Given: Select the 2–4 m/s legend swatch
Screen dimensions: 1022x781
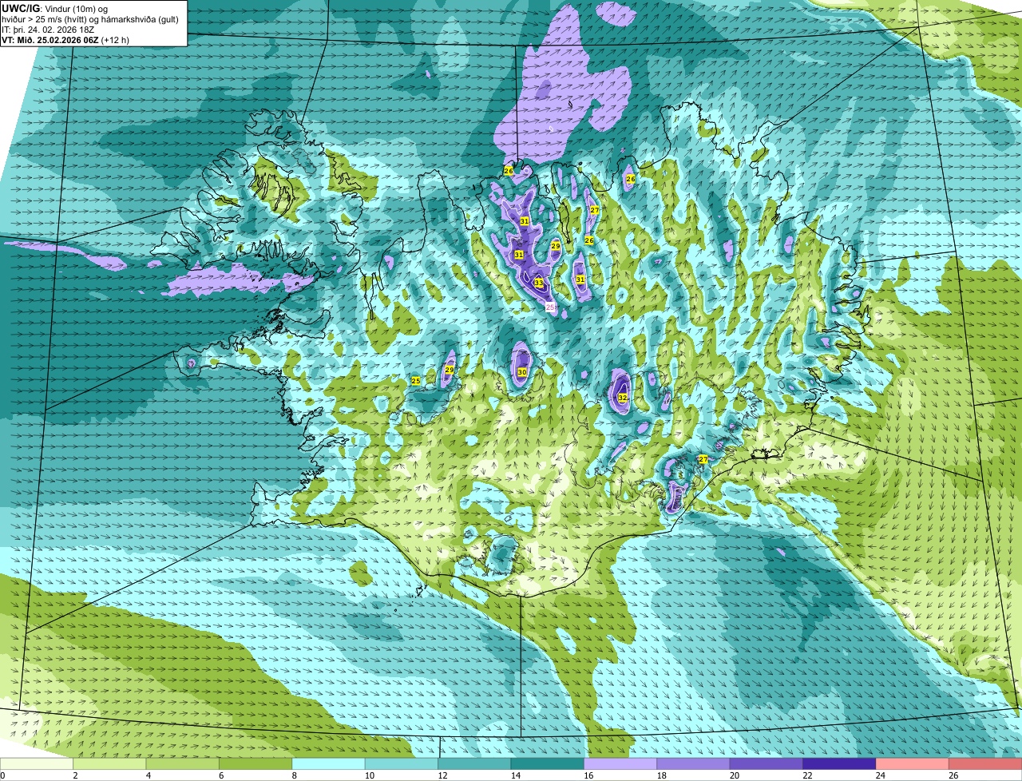Looking at the screenshot, I should point(109,763).
